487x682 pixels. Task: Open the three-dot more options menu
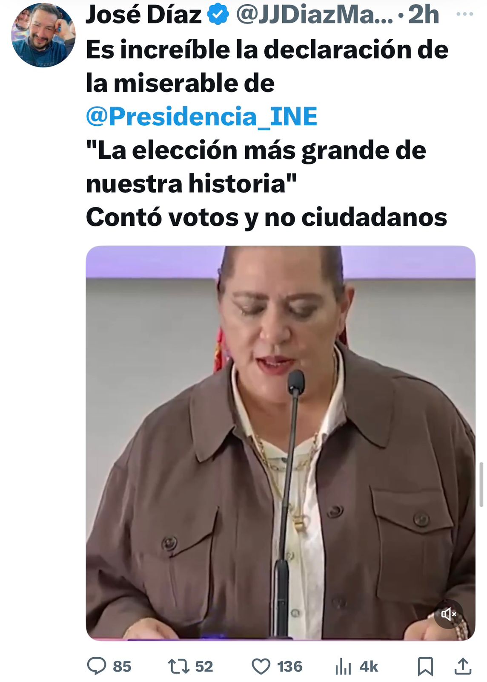(x=464, y=14)
